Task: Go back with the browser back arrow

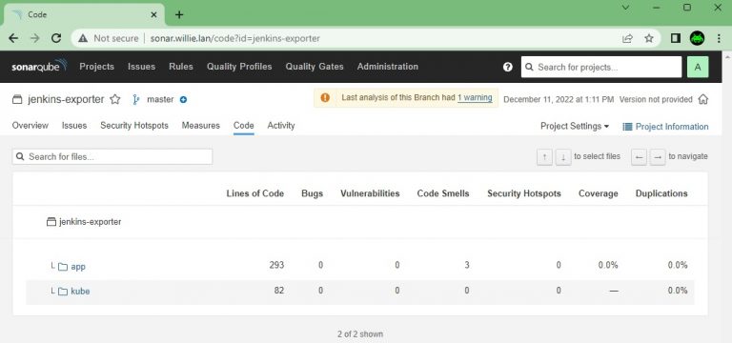Action: 13,38
